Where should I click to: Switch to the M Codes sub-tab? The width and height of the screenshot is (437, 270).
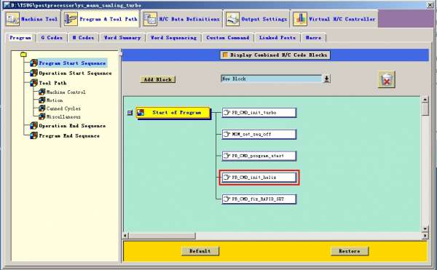tap(83, 38)
